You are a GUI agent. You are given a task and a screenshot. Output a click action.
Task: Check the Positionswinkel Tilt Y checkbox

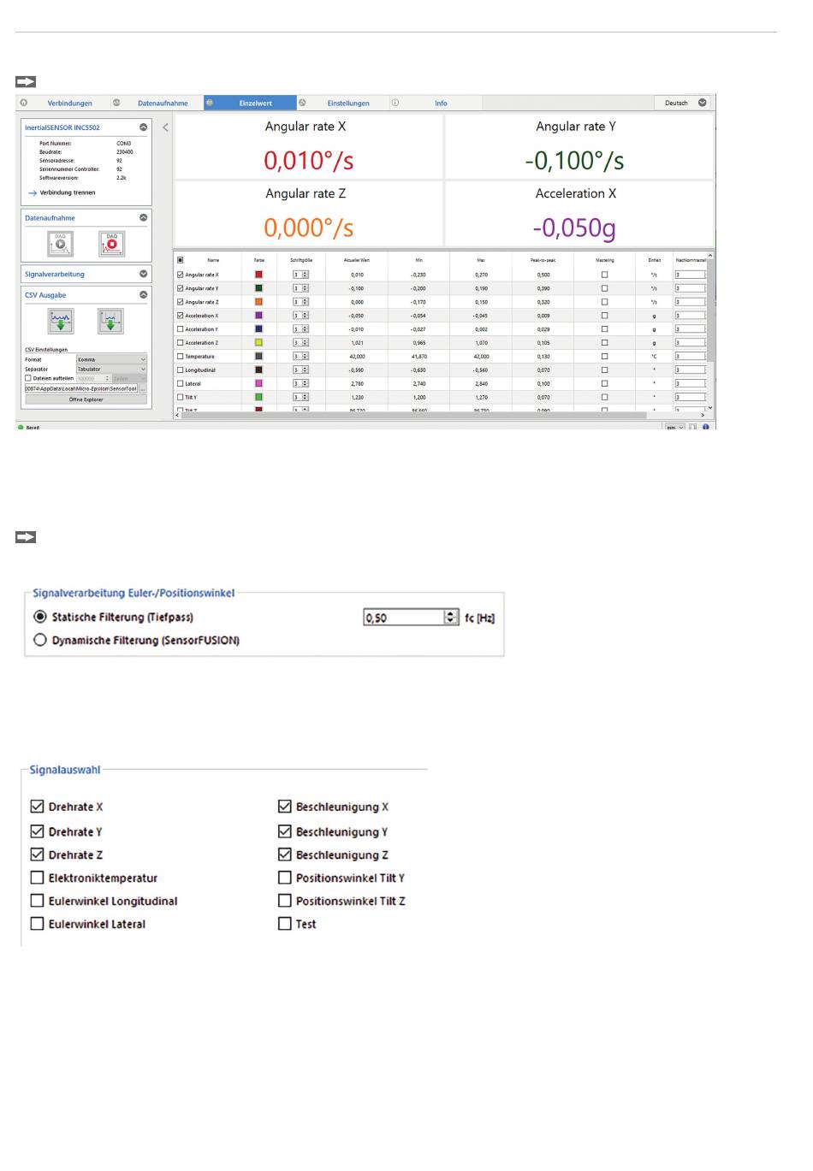coord(285,877)
